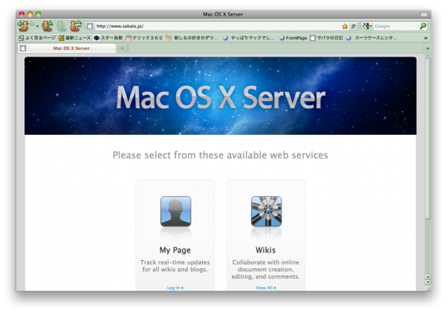Click the green zoom window button
447x313 pixels.
39,13
